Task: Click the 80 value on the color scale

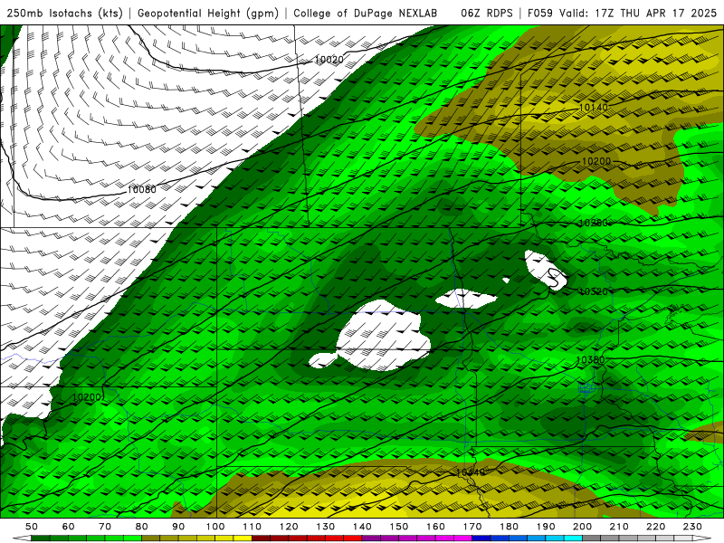Action: [x=142, y=527]
